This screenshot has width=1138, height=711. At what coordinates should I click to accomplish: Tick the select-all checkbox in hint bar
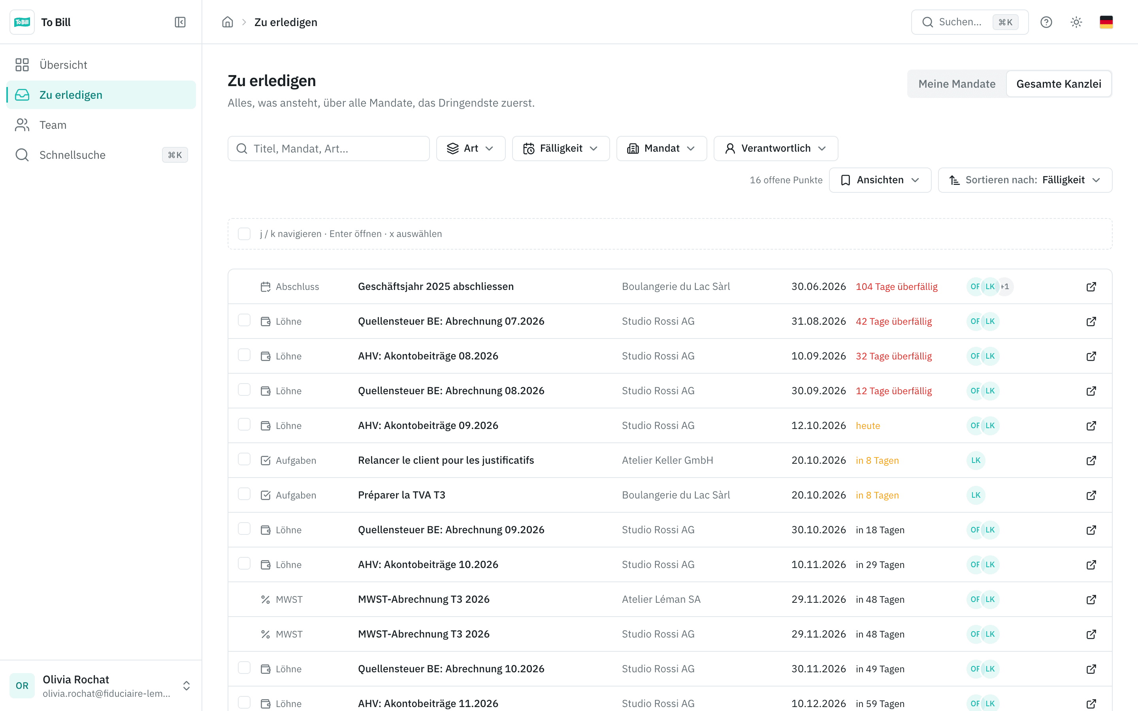point(244,234)
